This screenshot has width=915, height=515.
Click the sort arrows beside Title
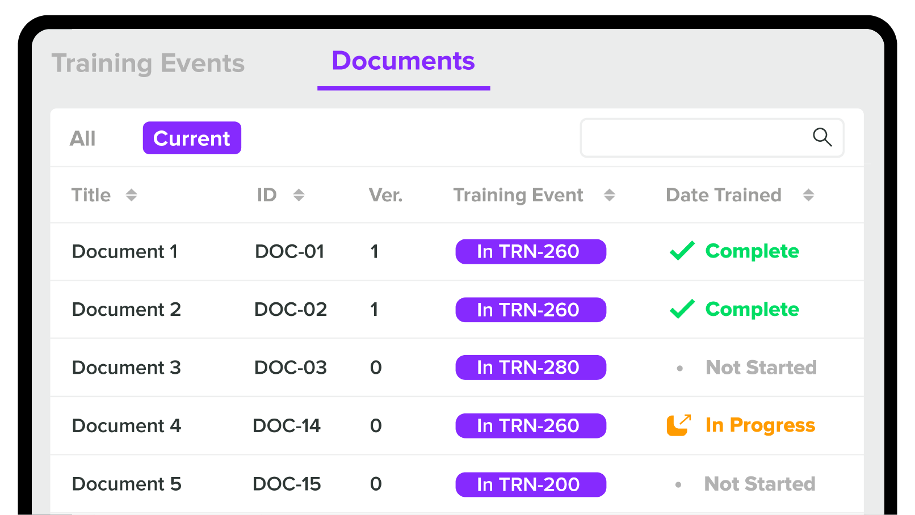tap(132, 195)
